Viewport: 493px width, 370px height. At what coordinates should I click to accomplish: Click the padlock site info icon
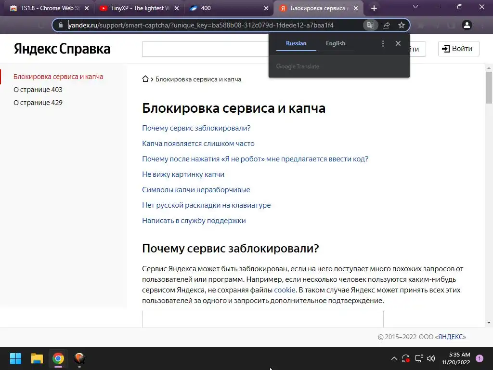click(61, 25)
